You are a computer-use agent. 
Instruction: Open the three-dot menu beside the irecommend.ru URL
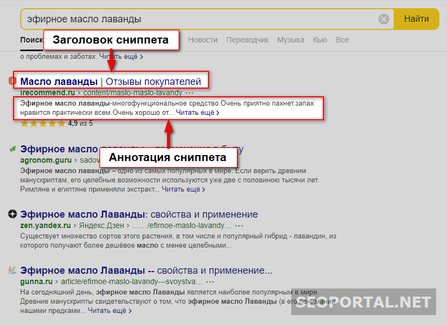point(189,93)
